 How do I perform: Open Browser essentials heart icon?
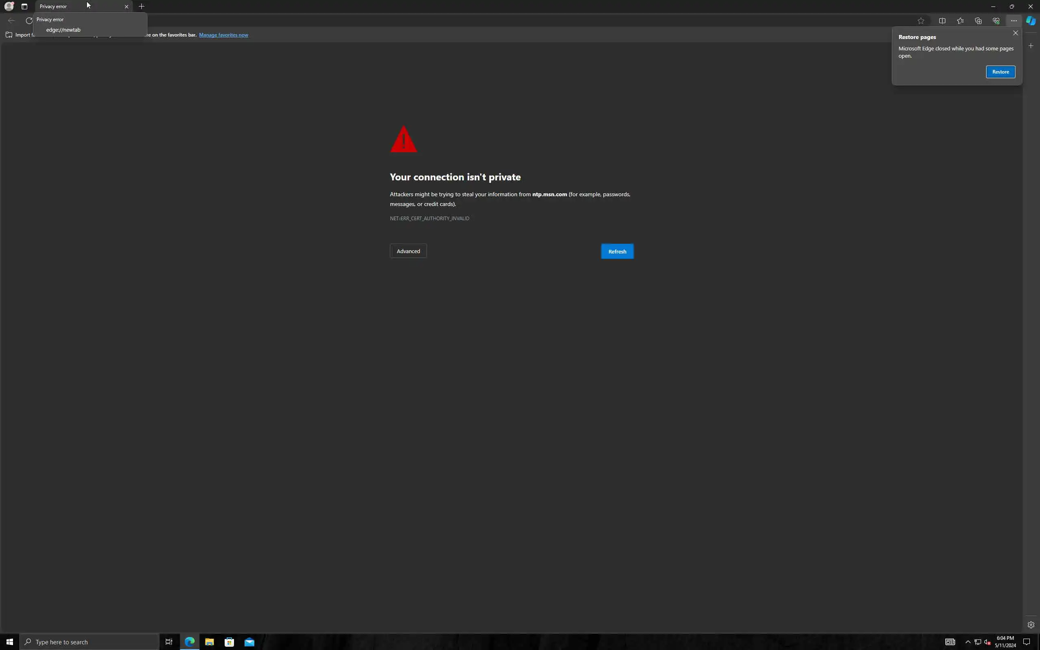click(x=996, y=21)
